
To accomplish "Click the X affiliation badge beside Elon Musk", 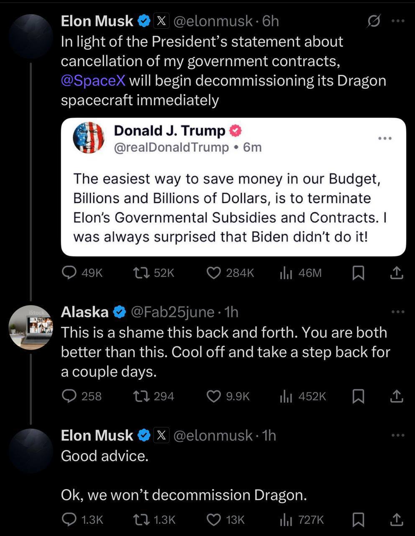I will [x=161, y=21].
